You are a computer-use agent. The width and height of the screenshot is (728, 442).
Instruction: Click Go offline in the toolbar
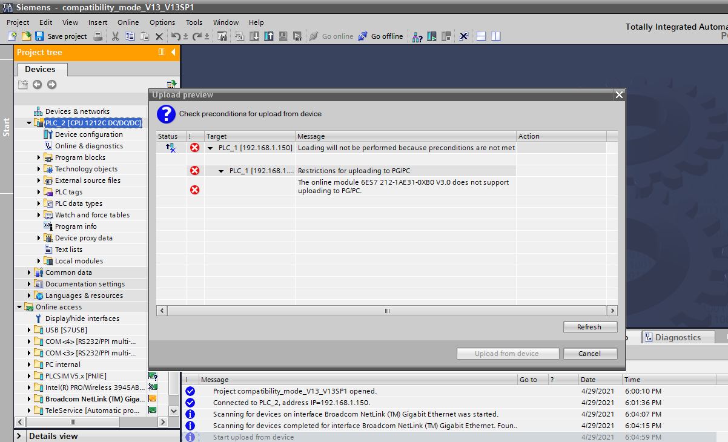380,36
